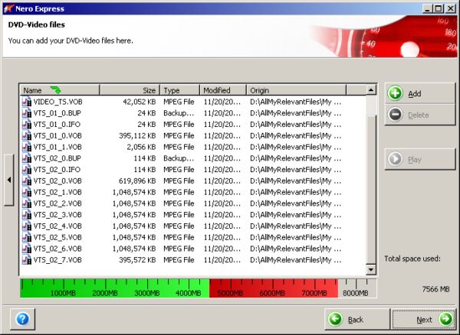Click file icon of VIDEO_TS.VOB

27,102
